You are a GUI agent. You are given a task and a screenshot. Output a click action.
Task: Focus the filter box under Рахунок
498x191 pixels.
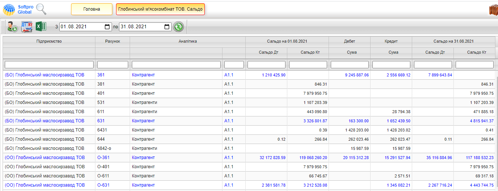point(112,65)
